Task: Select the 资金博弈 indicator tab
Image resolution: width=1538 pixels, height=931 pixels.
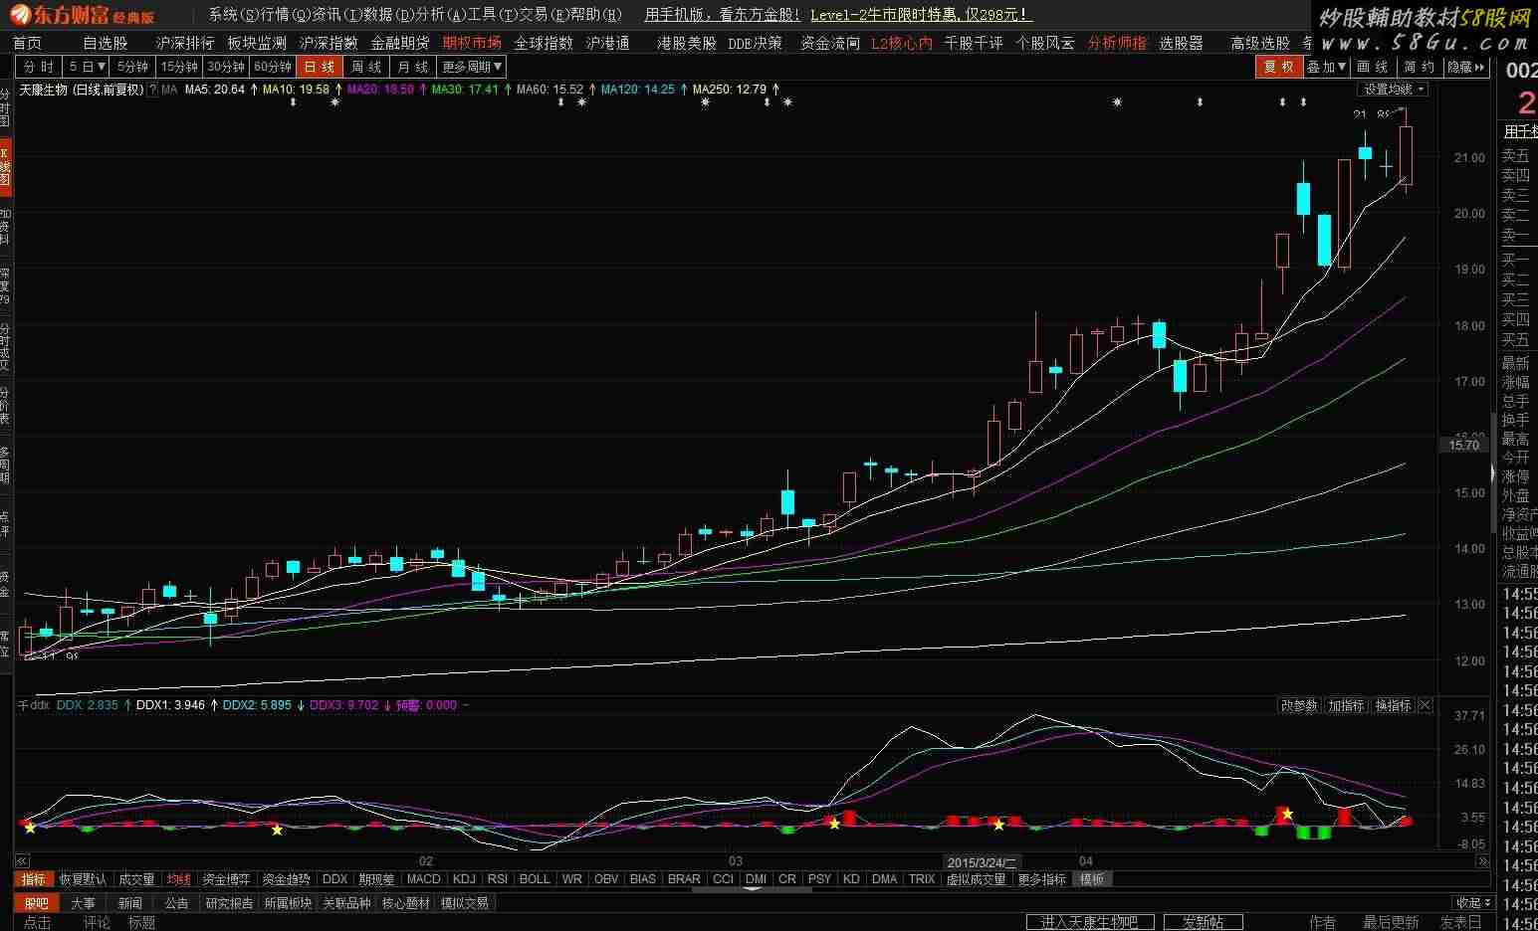Action: [x=226, y=879]
